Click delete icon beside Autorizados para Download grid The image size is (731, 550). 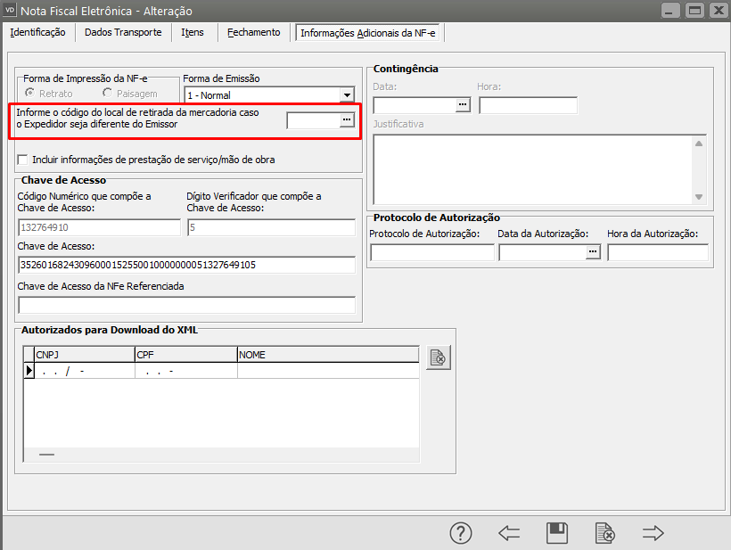(439, 357)
